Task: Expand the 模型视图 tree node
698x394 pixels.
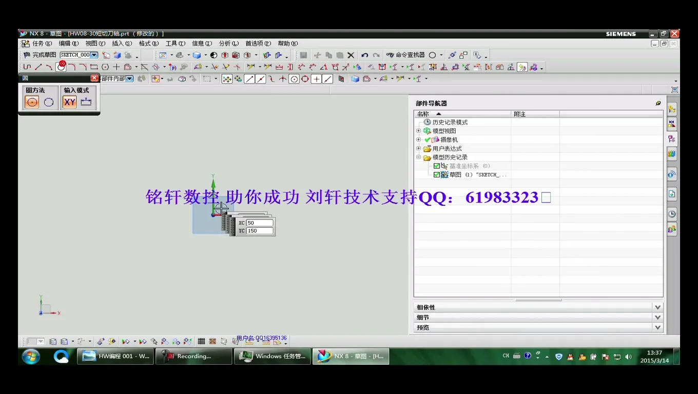Action: [x=418, y=130]
